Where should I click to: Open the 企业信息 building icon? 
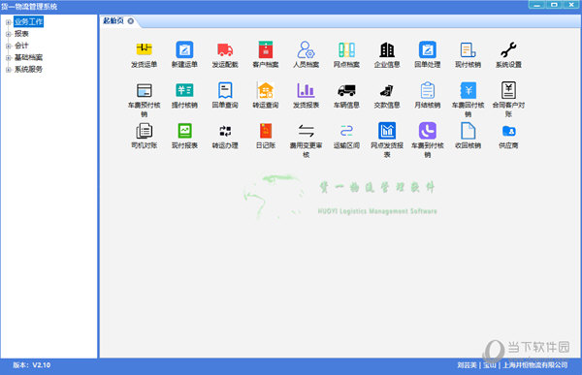point(387,49)
